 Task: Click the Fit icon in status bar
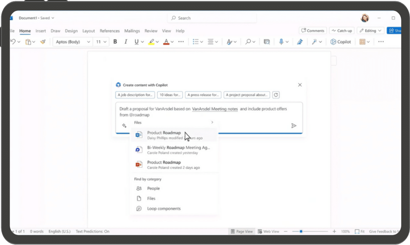point(359,231)
